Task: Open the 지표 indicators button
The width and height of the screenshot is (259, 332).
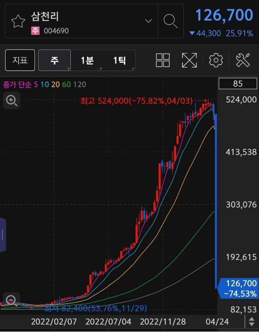Action: 20,60
